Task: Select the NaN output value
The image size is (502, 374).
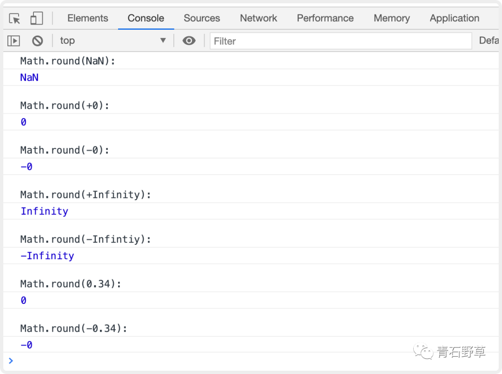Action: click(x=29, y=78)
